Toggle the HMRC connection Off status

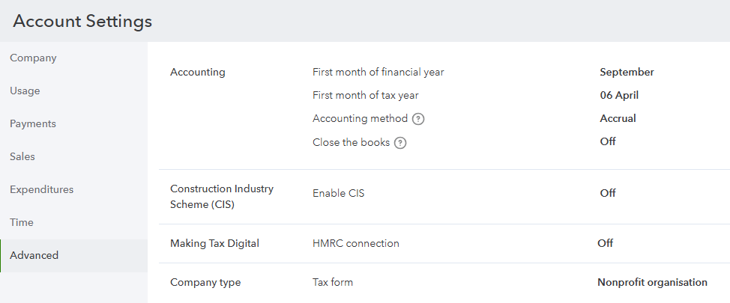click(605, 243)
